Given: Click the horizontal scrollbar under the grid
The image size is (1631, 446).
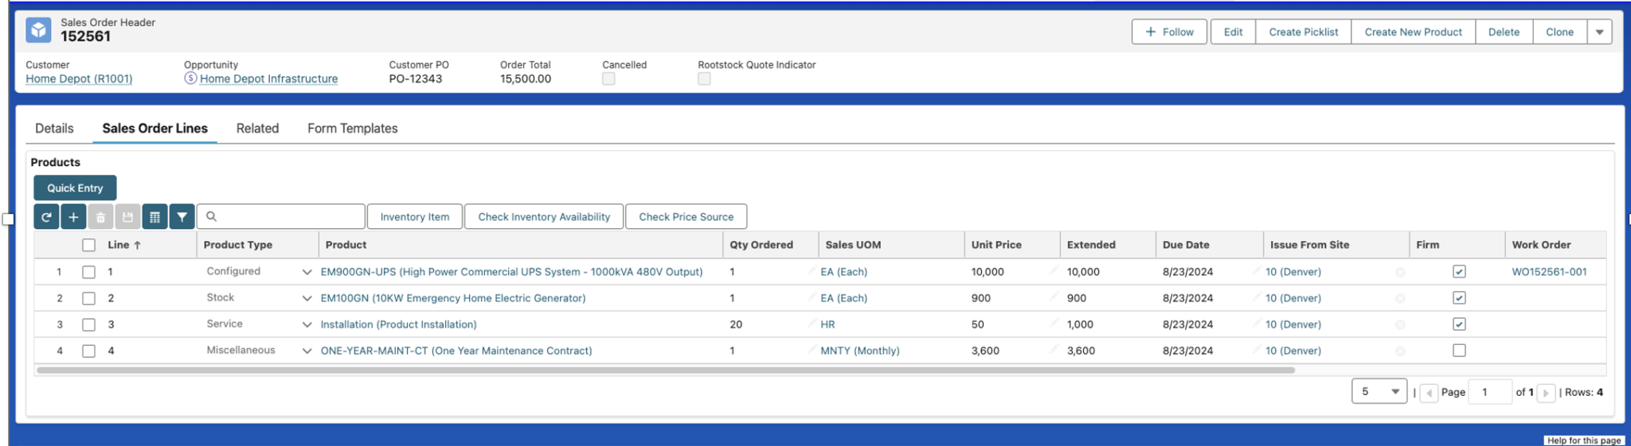Looking at the screenshot, I should pos(665,370).
